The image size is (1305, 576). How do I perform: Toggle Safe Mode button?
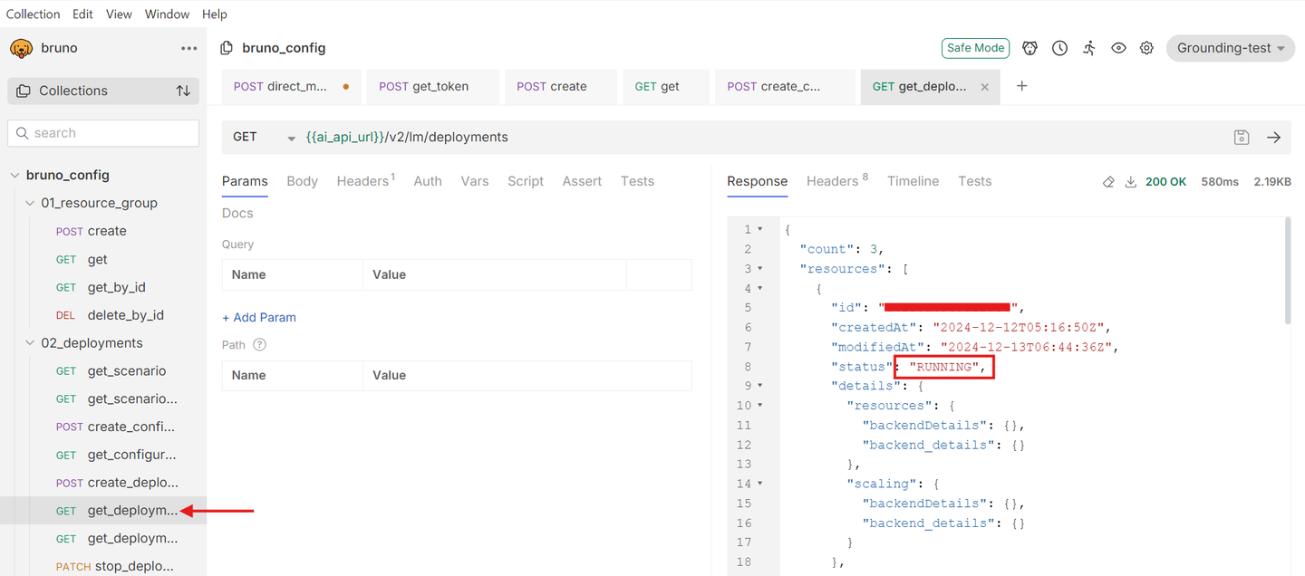975,48
